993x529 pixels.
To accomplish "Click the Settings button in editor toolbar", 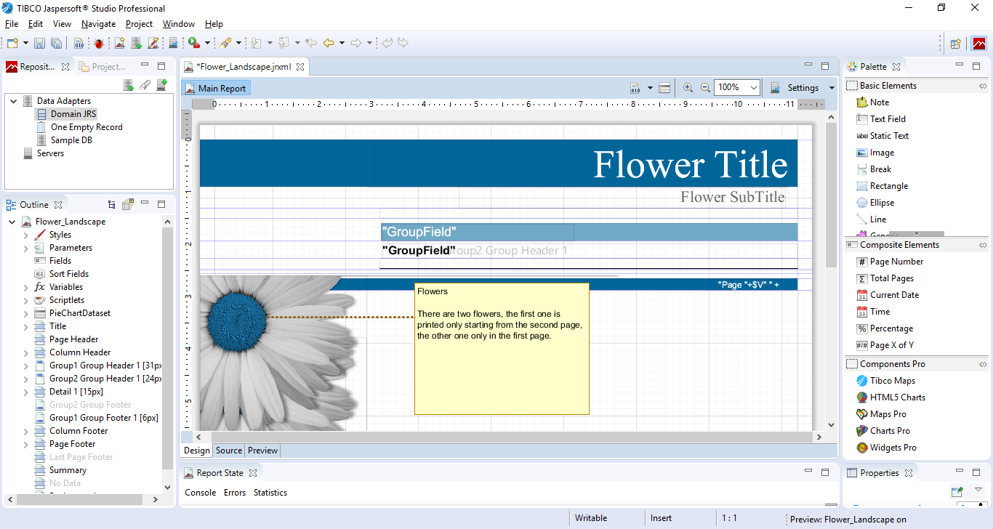I will pyautogui.click(x=795, y=88).
